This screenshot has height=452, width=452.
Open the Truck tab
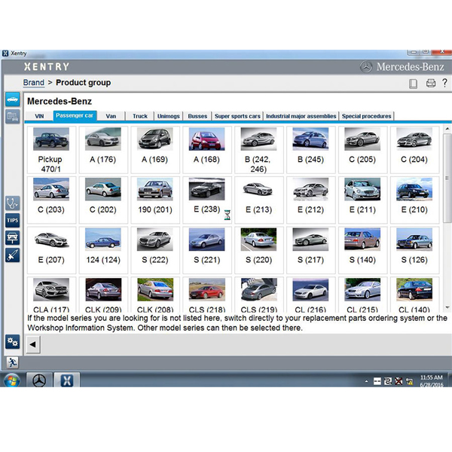[x=140, y=116]
